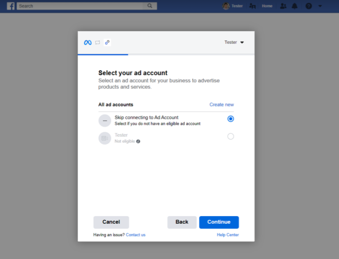Open the top bar account arrow menu
Screen dimensions: 339x259
320,6
